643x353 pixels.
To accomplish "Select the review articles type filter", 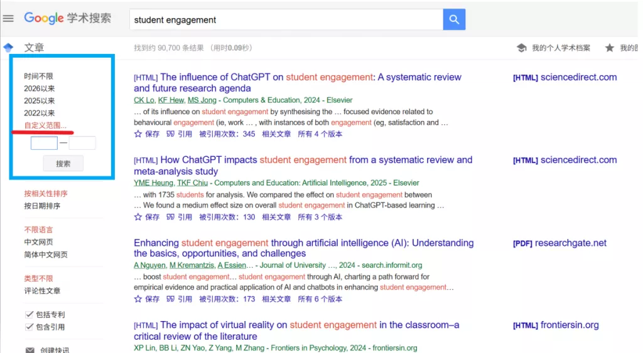I will coord(42,291).
